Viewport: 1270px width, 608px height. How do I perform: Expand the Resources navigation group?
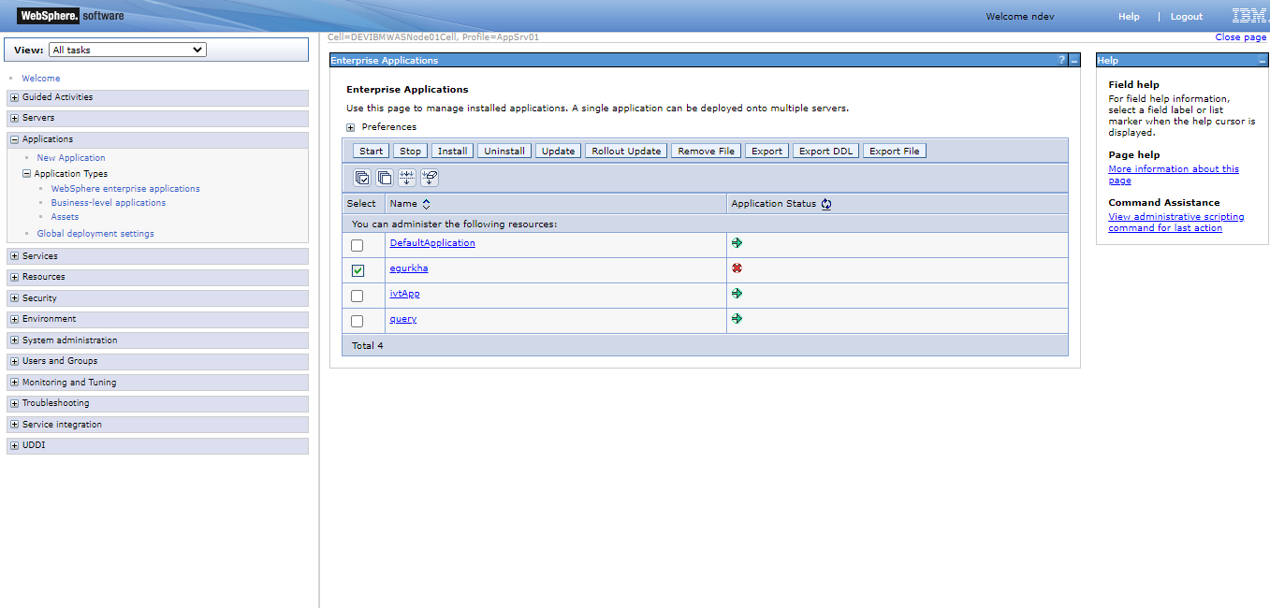14,277
